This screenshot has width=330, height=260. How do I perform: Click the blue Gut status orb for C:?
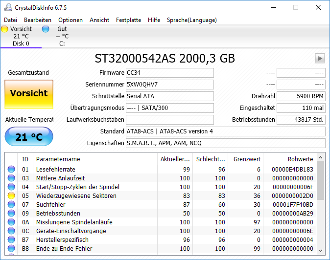click(x=46, y=29)
